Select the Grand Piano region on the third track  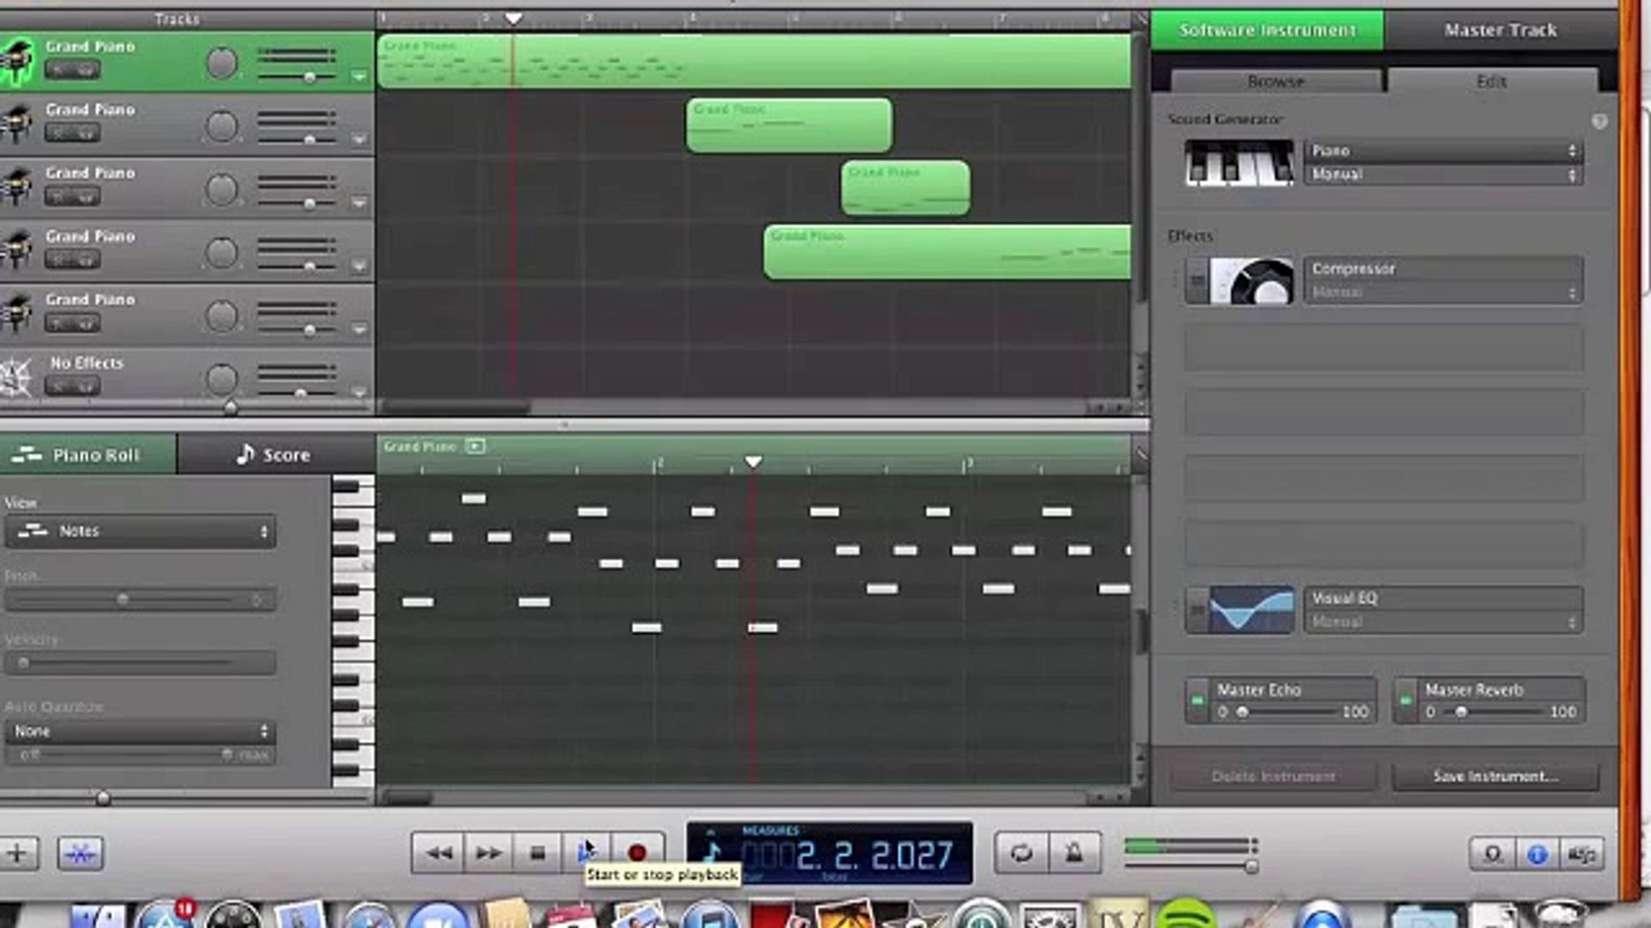point(905,187)
